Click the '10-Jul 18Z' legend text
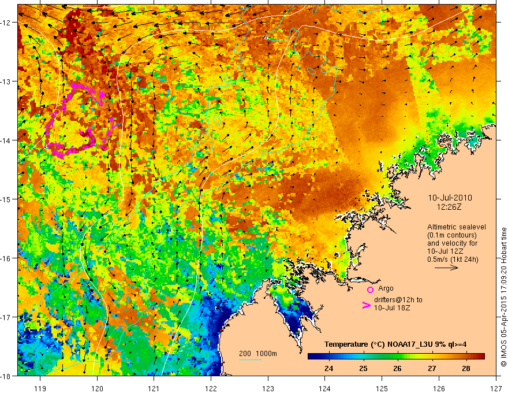This screenshot has width=508, height=393. [392, 307]
